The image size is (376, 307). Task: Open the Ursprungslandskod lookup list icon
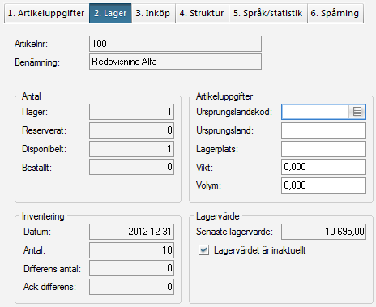(357, 112)
